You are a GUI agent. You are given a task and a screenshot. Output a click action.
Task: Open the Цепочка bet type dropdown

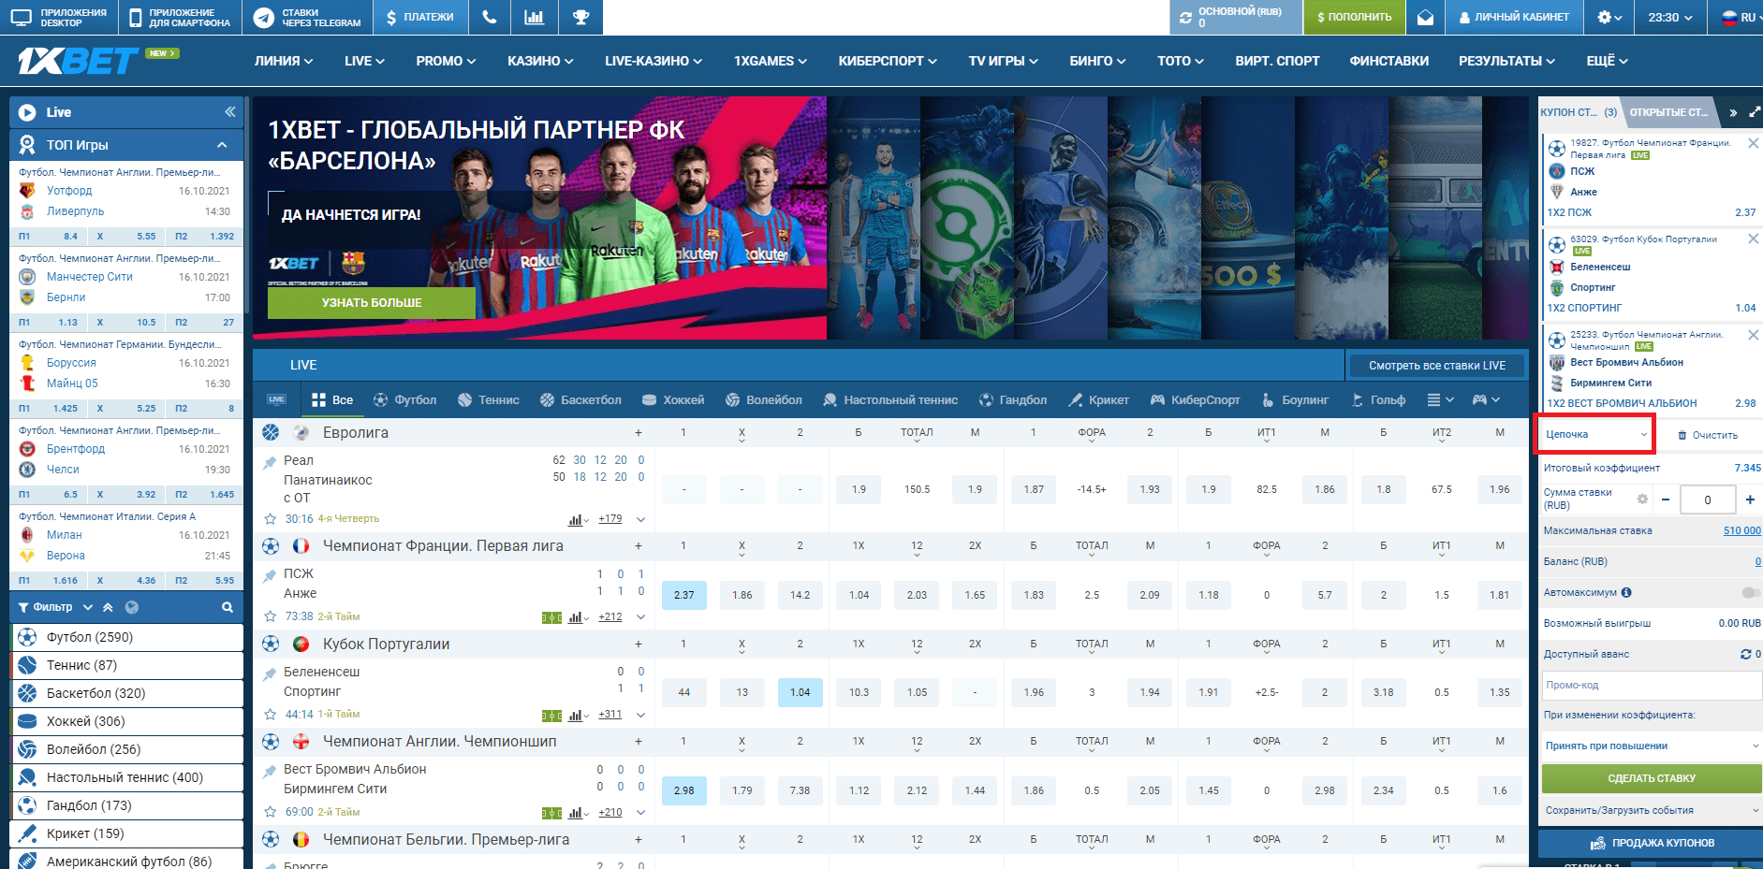(x=1595, y=434)
